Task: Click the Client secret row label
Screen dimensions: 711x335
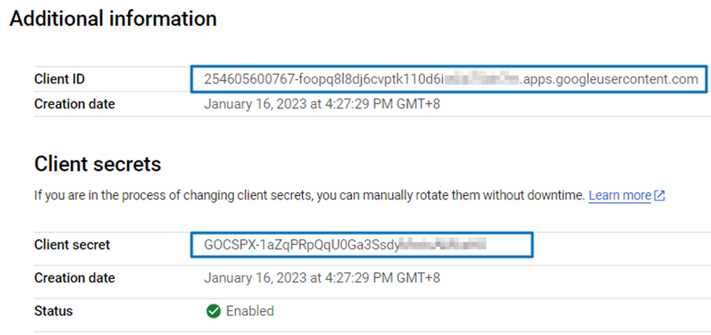Action: [72, 245]
